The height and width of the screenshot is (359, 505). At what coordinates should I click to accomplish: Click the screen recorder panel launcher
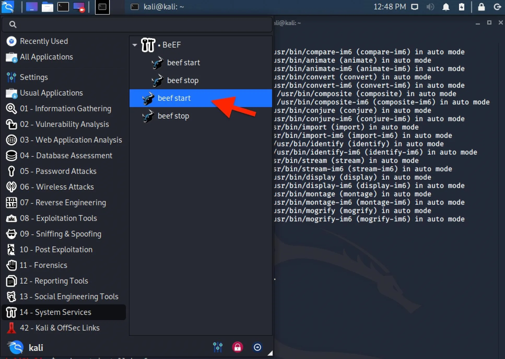[x=79, y=7]
